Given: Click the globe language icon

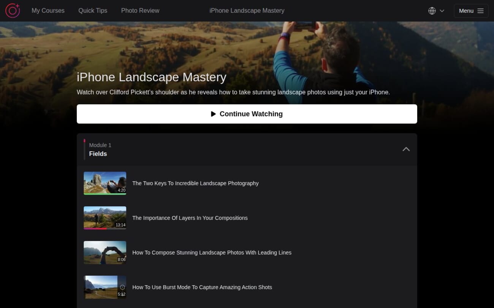Looking at the screenshot, I should (432, 11).
